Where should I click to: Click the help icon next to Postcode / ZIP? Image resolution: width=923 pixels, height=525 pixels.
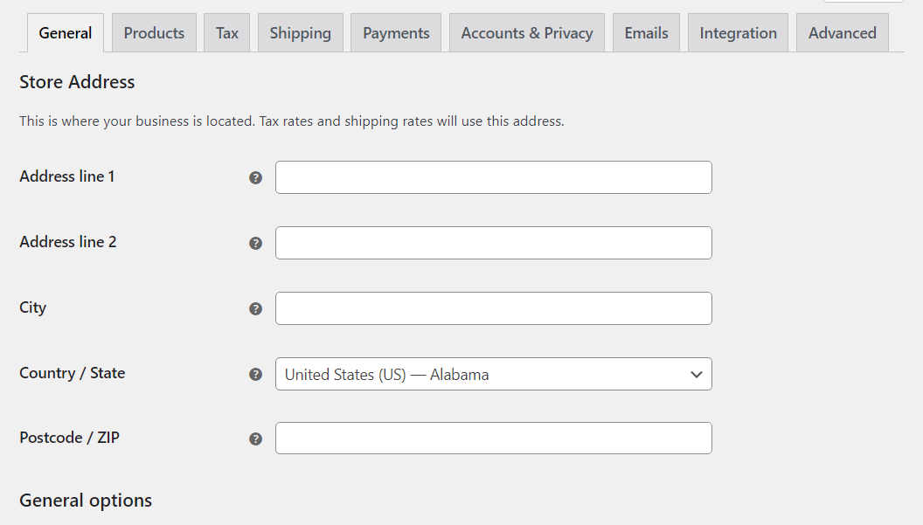point(255,438)
